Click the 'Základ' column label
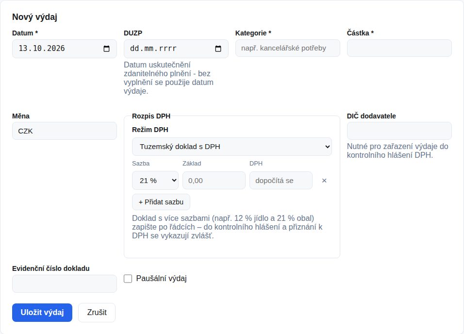The height and width of the screenshot is (334, 464). [x=192, y=164]
